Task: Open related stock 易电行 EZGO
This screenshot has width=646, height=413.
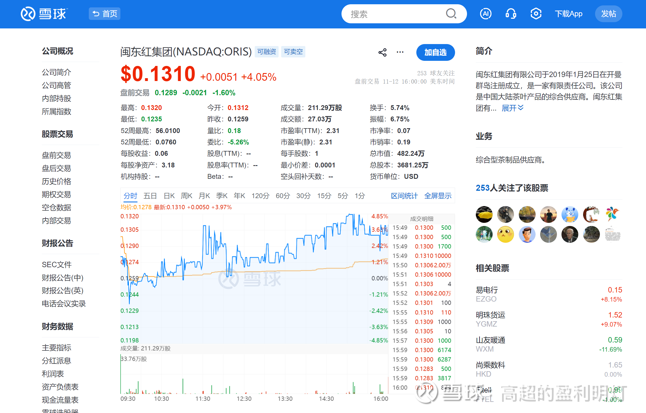Action: tap(487, 290)
